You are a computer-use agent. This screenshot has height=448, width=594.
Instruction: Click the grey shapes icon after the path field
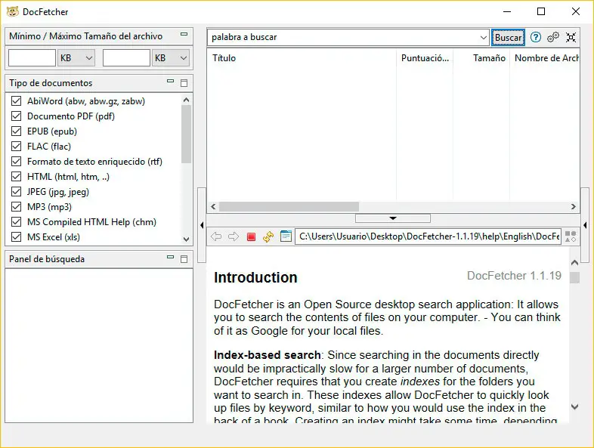coord(571,236)
